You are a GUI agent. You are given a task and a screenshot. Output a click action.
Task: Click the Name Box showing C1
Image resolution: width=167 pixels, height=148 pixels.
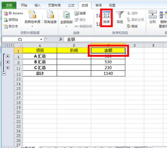click(20, 40)
